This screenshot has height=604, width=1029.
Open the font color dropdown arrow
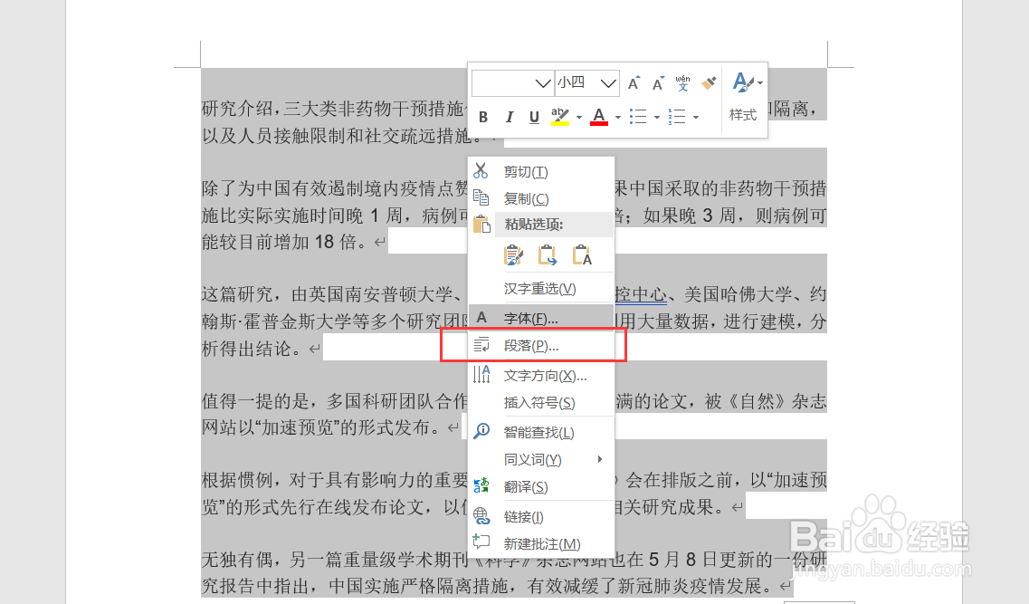(618, 116)
